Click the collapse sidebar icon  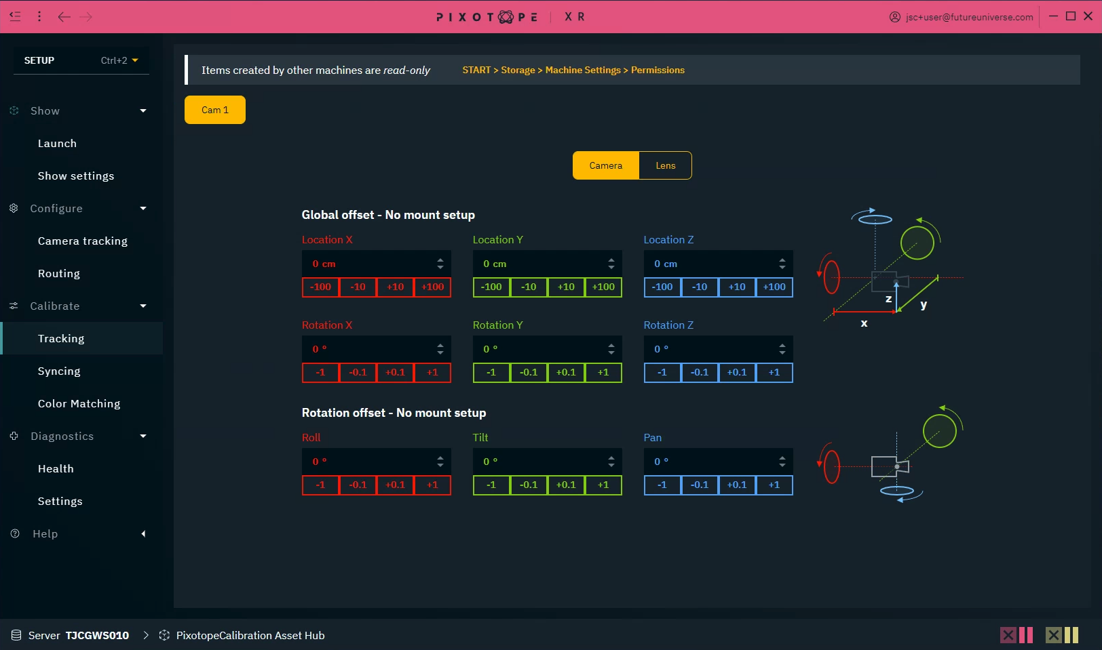coord(15,16)
